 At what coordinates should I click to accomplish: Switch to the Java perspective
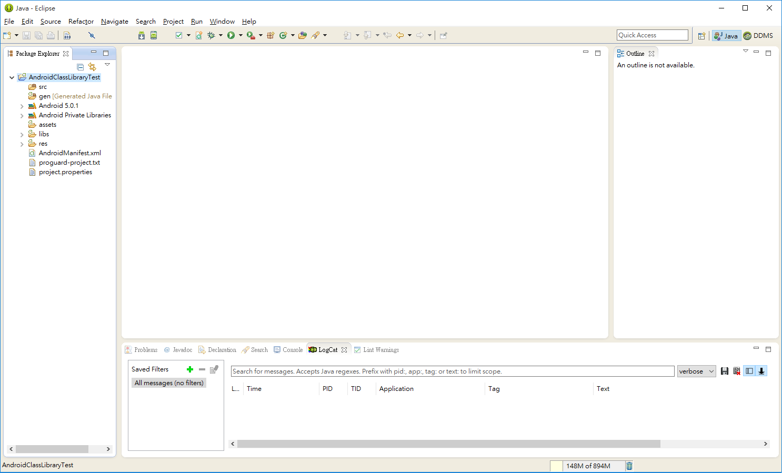726,36
